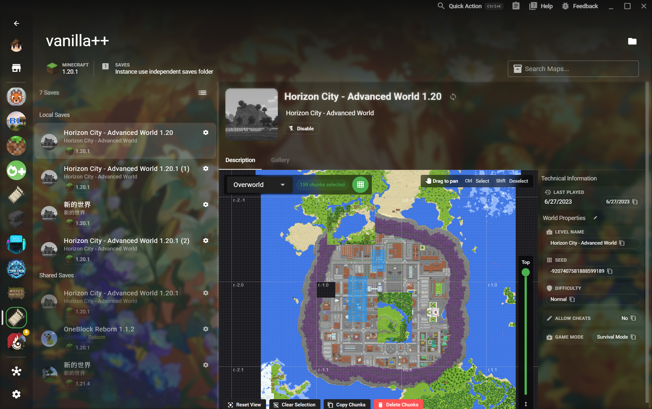
Task: Switch to the Description tab
Action: click(x=240, y=160)
